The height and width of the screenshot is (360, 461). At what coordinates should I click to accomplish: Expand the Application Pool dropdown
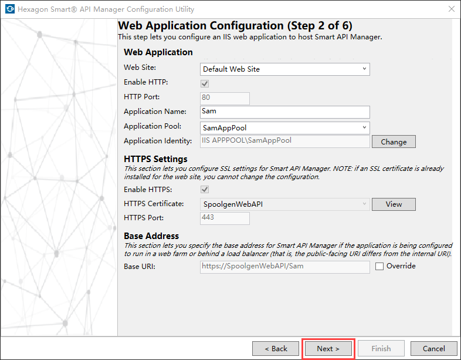point(284,127)
